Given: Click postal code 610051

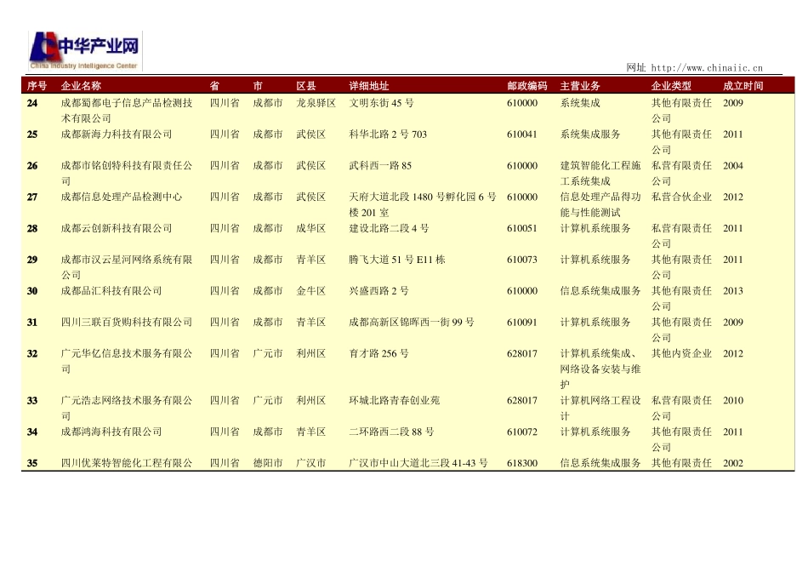Looking at the screenshot, I should pyautogui.click(x=521, y=228).
